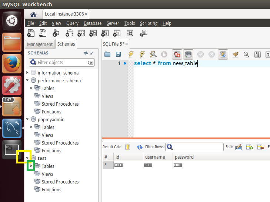
Task: Open Edit menu
Action: pyautogui.click(x=43, y=23)
